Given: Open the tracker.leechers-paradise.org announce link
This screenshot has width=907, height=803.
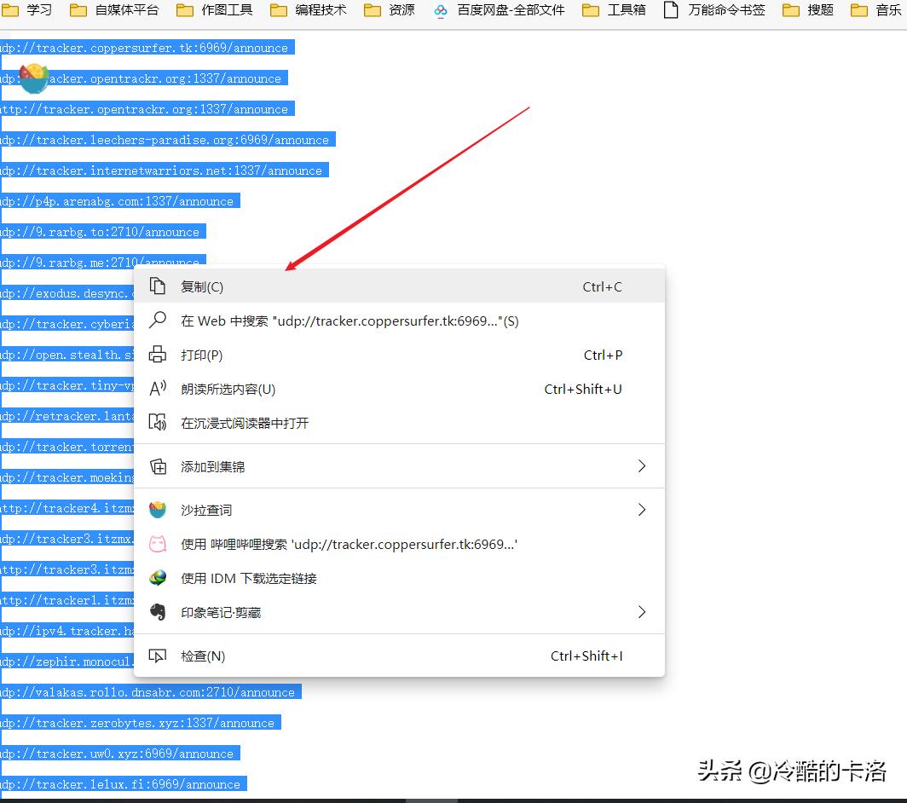Looking at the screenshot, I should [x=168, y=139].
